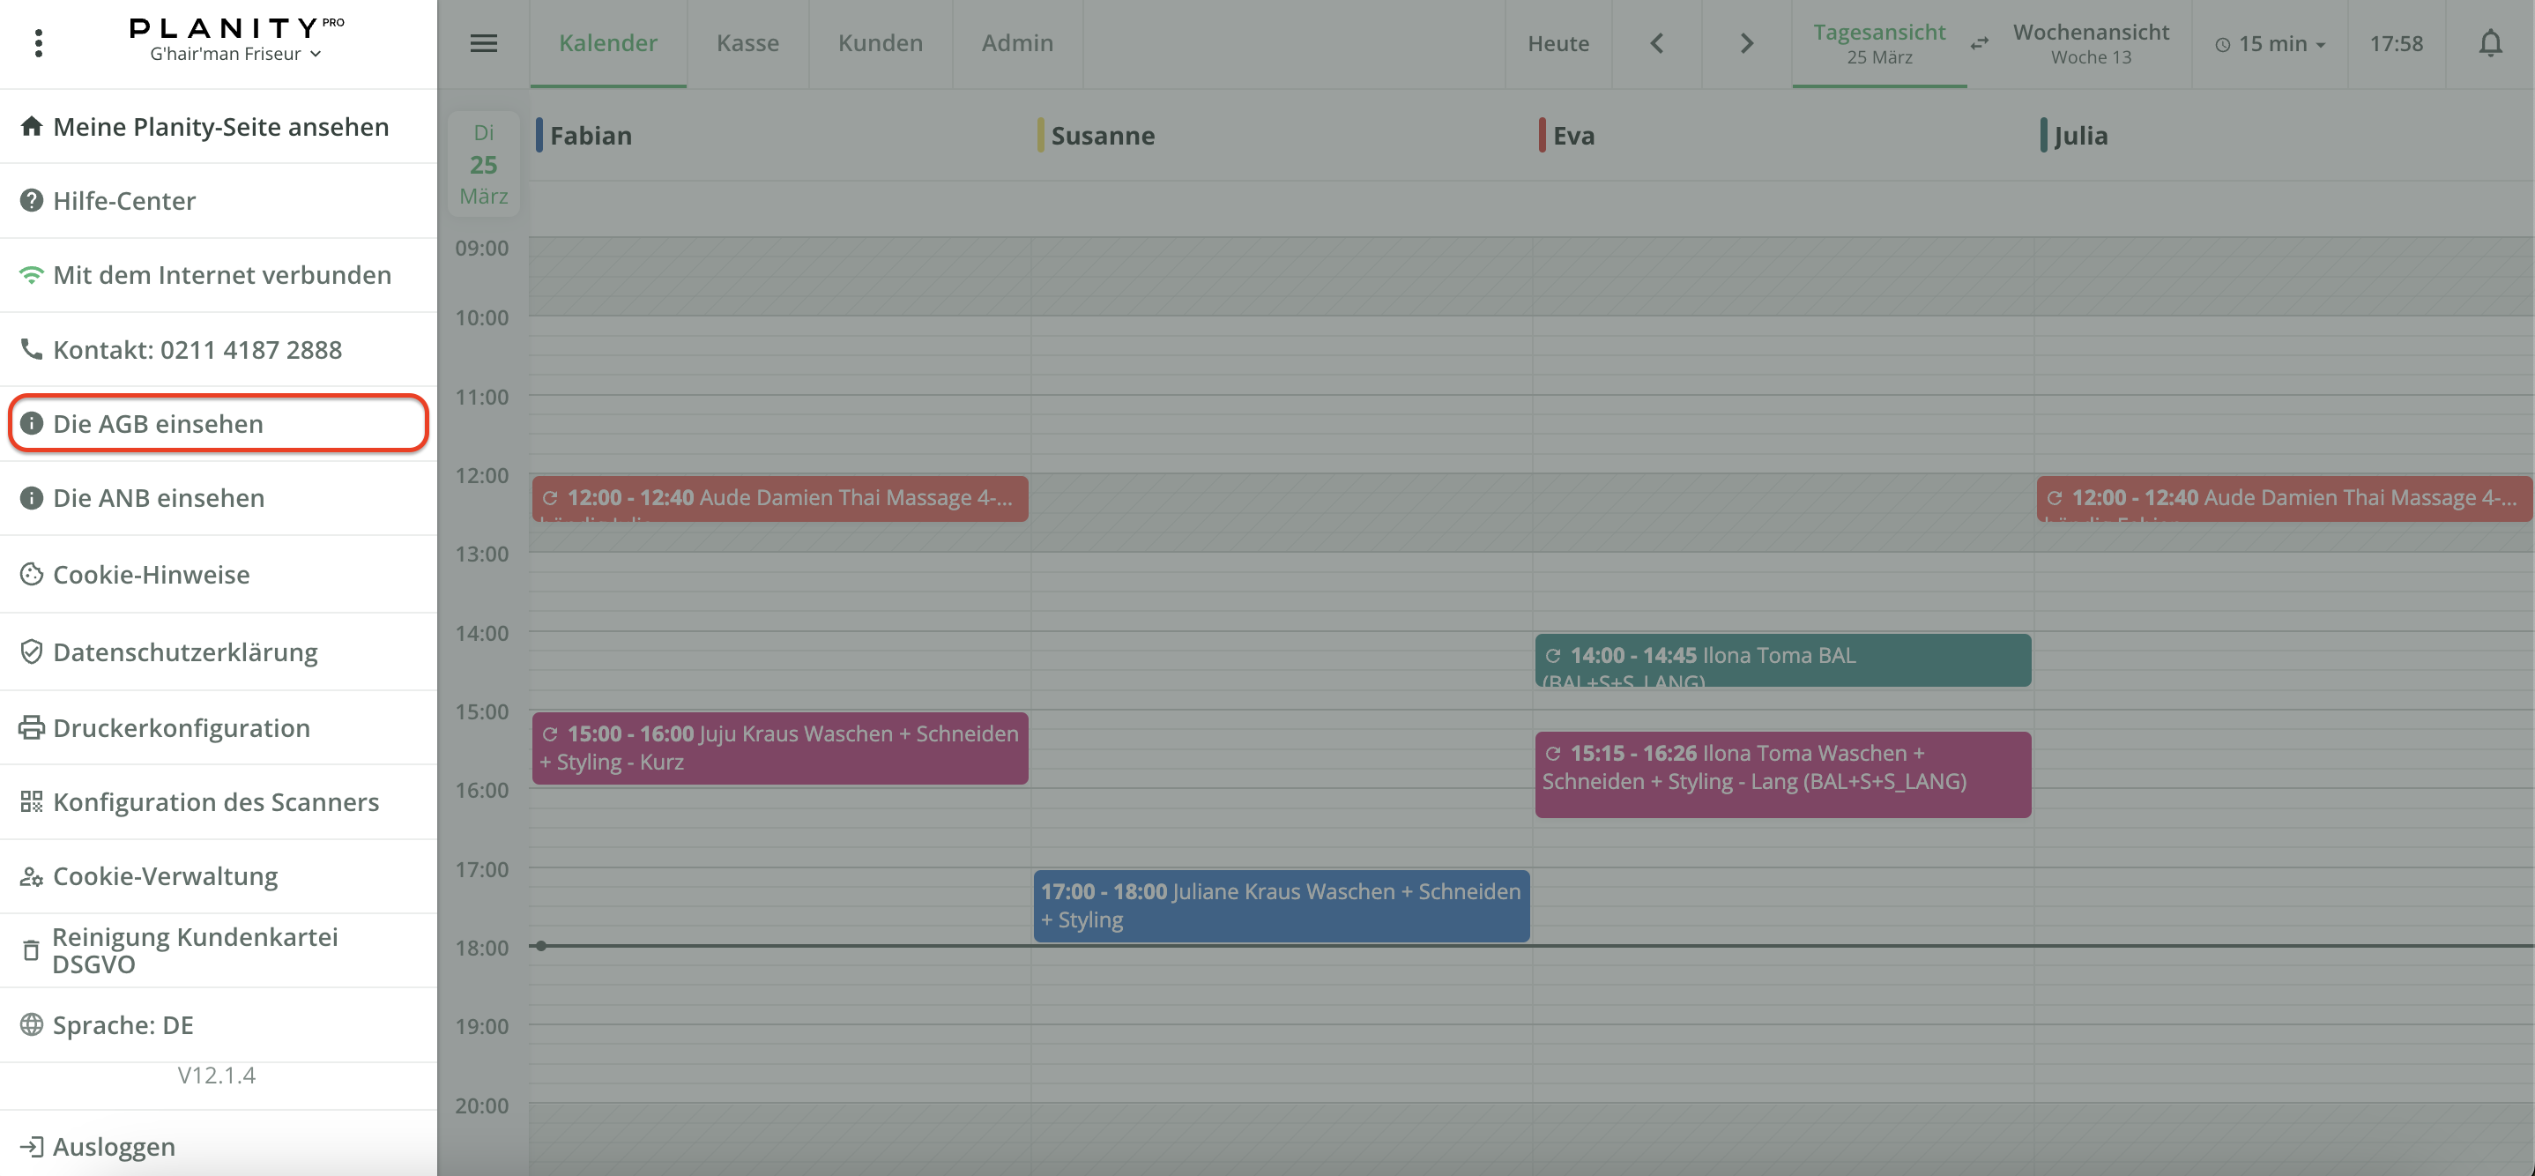2535x1176 pixels.
Task: Go to previous day arrow
Action: (x=1656, y=43)
